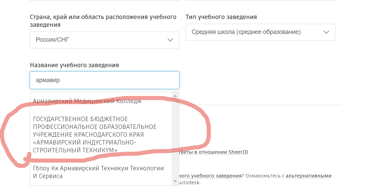Click the chevron in the Россия/СНГ dropdown
This screenshot has width=371, height=191.
[x=170, y=40]
